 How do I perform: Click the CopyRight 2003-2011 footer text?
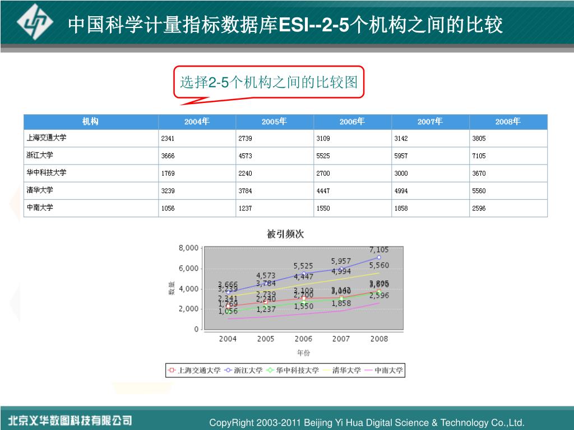[x=367, y=423]
